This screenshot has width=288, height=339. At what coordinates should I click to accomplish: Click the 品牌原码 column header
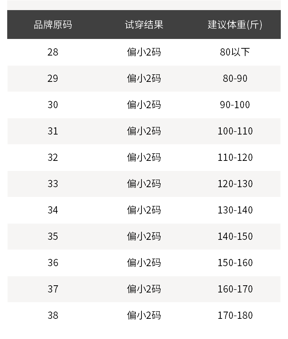pyautogui.click(x=53, y=25)
